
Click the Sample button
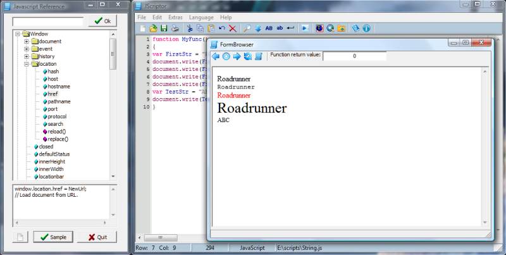[x=53, y=237]
